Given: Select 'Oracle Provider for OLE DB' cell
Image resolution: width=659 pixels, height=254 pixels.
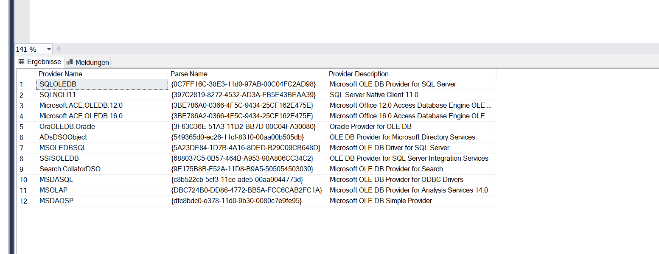Looking at the screenshot, I should [411, 127].
